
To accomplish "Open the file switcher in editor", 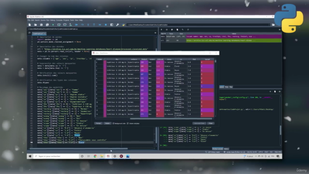I will [29, 33].
